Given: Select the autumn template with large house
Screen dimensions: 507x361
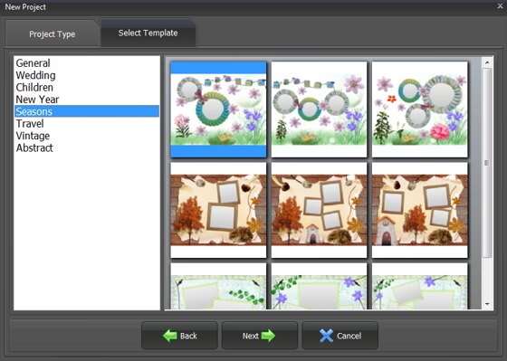Looking at the screenshot, I should pos(420,210).
